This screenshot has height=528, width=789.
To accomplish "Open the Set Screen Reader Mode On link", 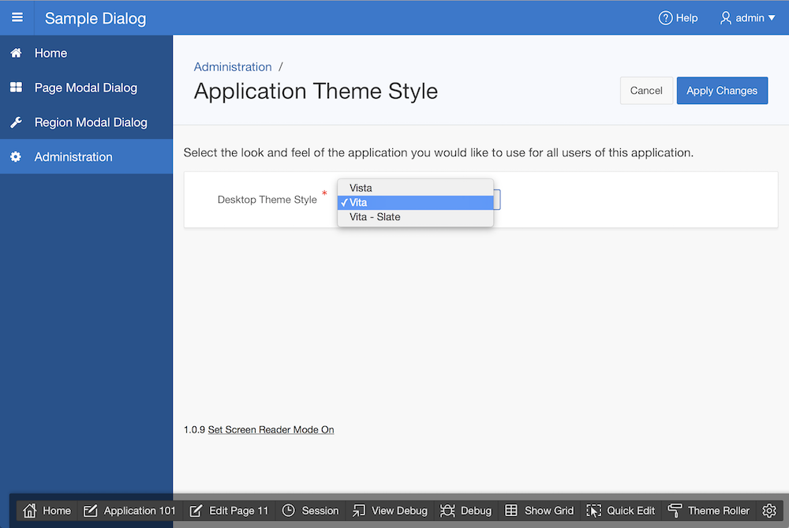I will click(x=271, y=429).
